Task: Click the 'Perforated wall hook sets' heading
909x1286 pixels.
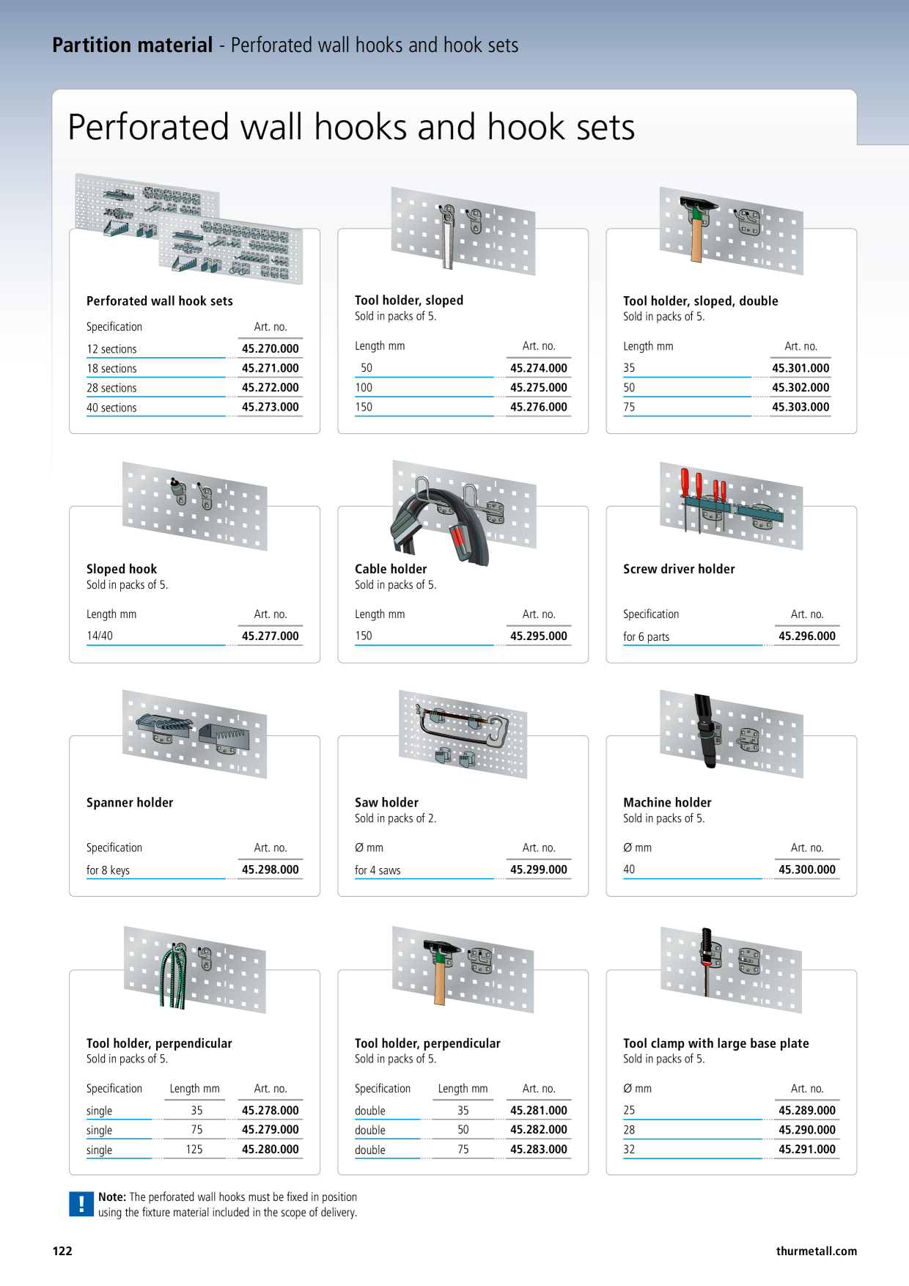Action: click(x=160, y=301)
